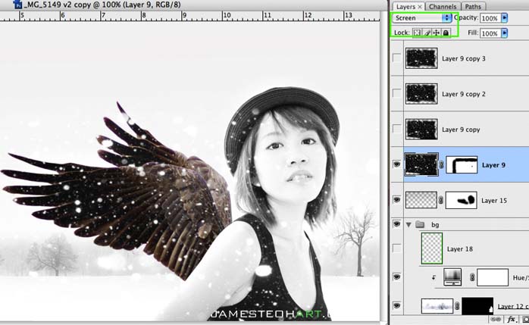Select Layer 9 copy thumbnail
Screen dimensions: 529x325
pyautogui.click(x=421, y=129)
